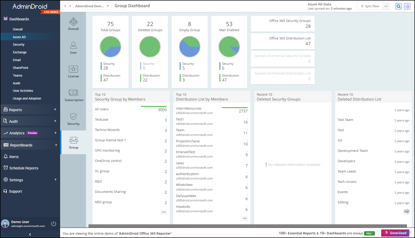415x238 pixels.
Task: Click the Demo User avatar
Action: point(5,224)
